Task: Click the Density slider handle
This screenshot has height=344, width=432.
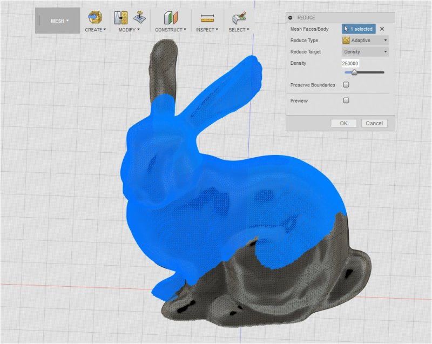Action: 355,72
